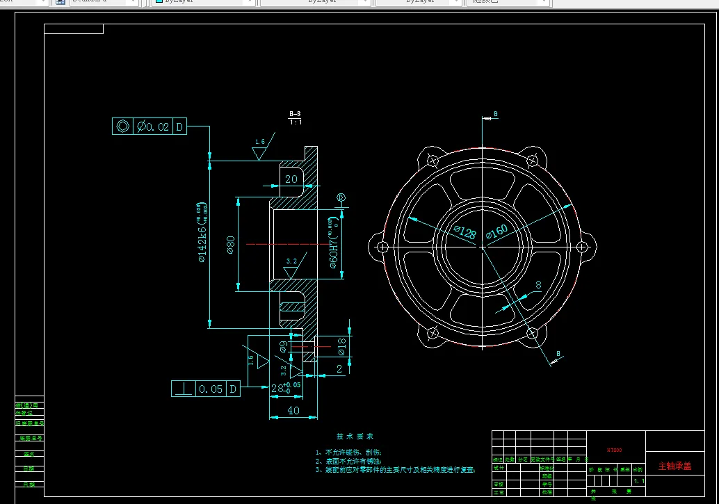Viewport: 719px width, 504px height.
Task: Select the circled datum D marker
Action: (x=341, y=197)
